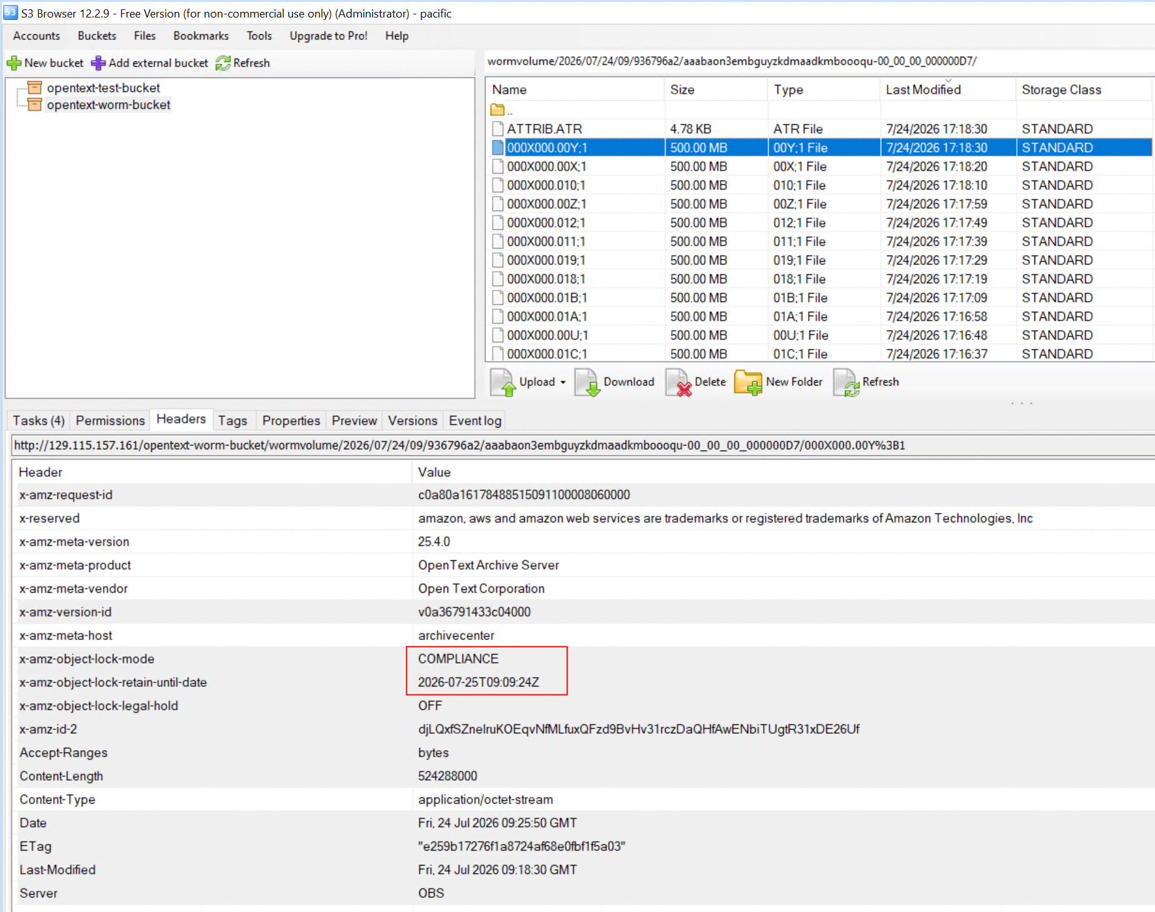Open the Bookmarks menu
Image resolution: width=1155 pixels, height=912 pixels.
201,36
